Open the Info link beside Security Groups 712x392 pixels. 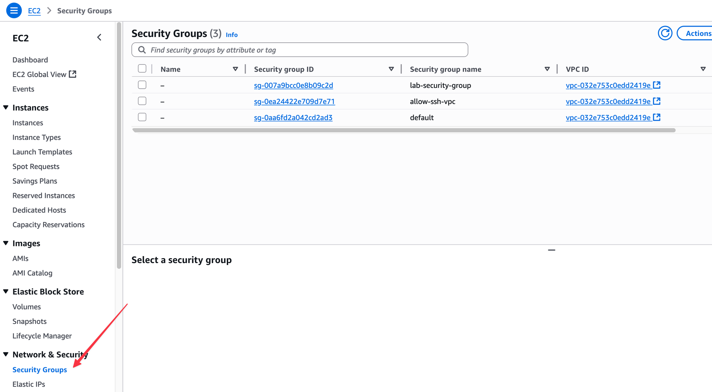tap(232, 35)
